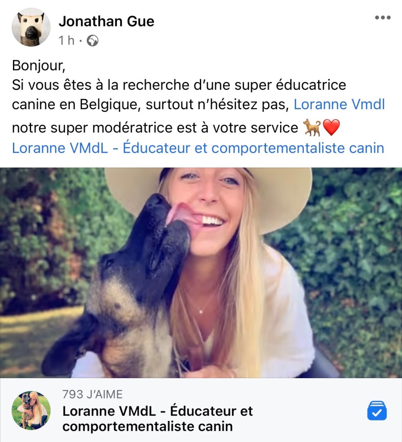
Task: Click the 793 J'AIME likes count
Action: coord(92,394)
